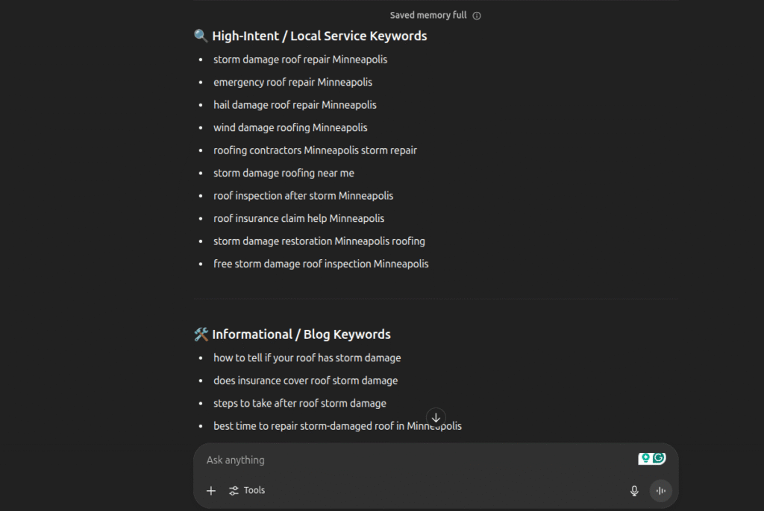Screen dimensions: 764x511
Task: Click the keyword roof insurance claim help Minneapolis
Action: [x=298, y=218]
